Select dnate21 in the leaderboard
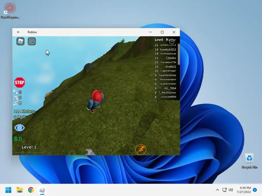Image resolution: width=262 pixels, height=196 pixels. (171, 67)
